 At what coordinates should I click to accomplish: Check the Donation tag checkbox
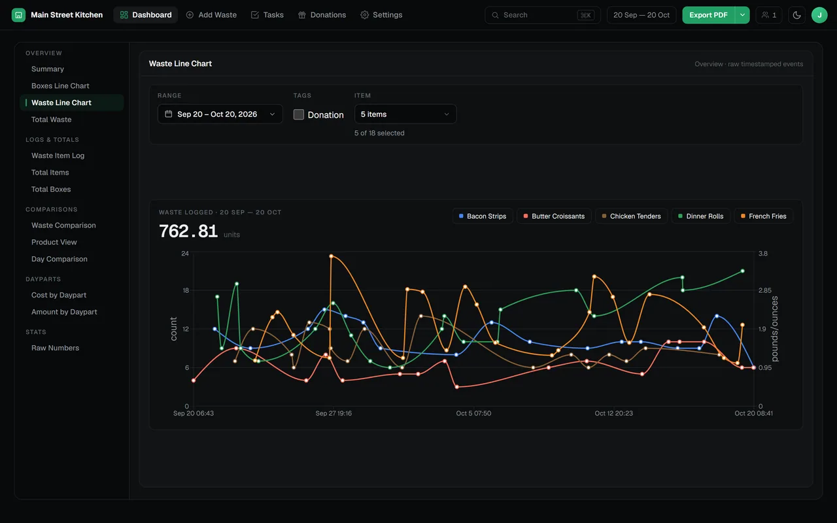(299, 114)
